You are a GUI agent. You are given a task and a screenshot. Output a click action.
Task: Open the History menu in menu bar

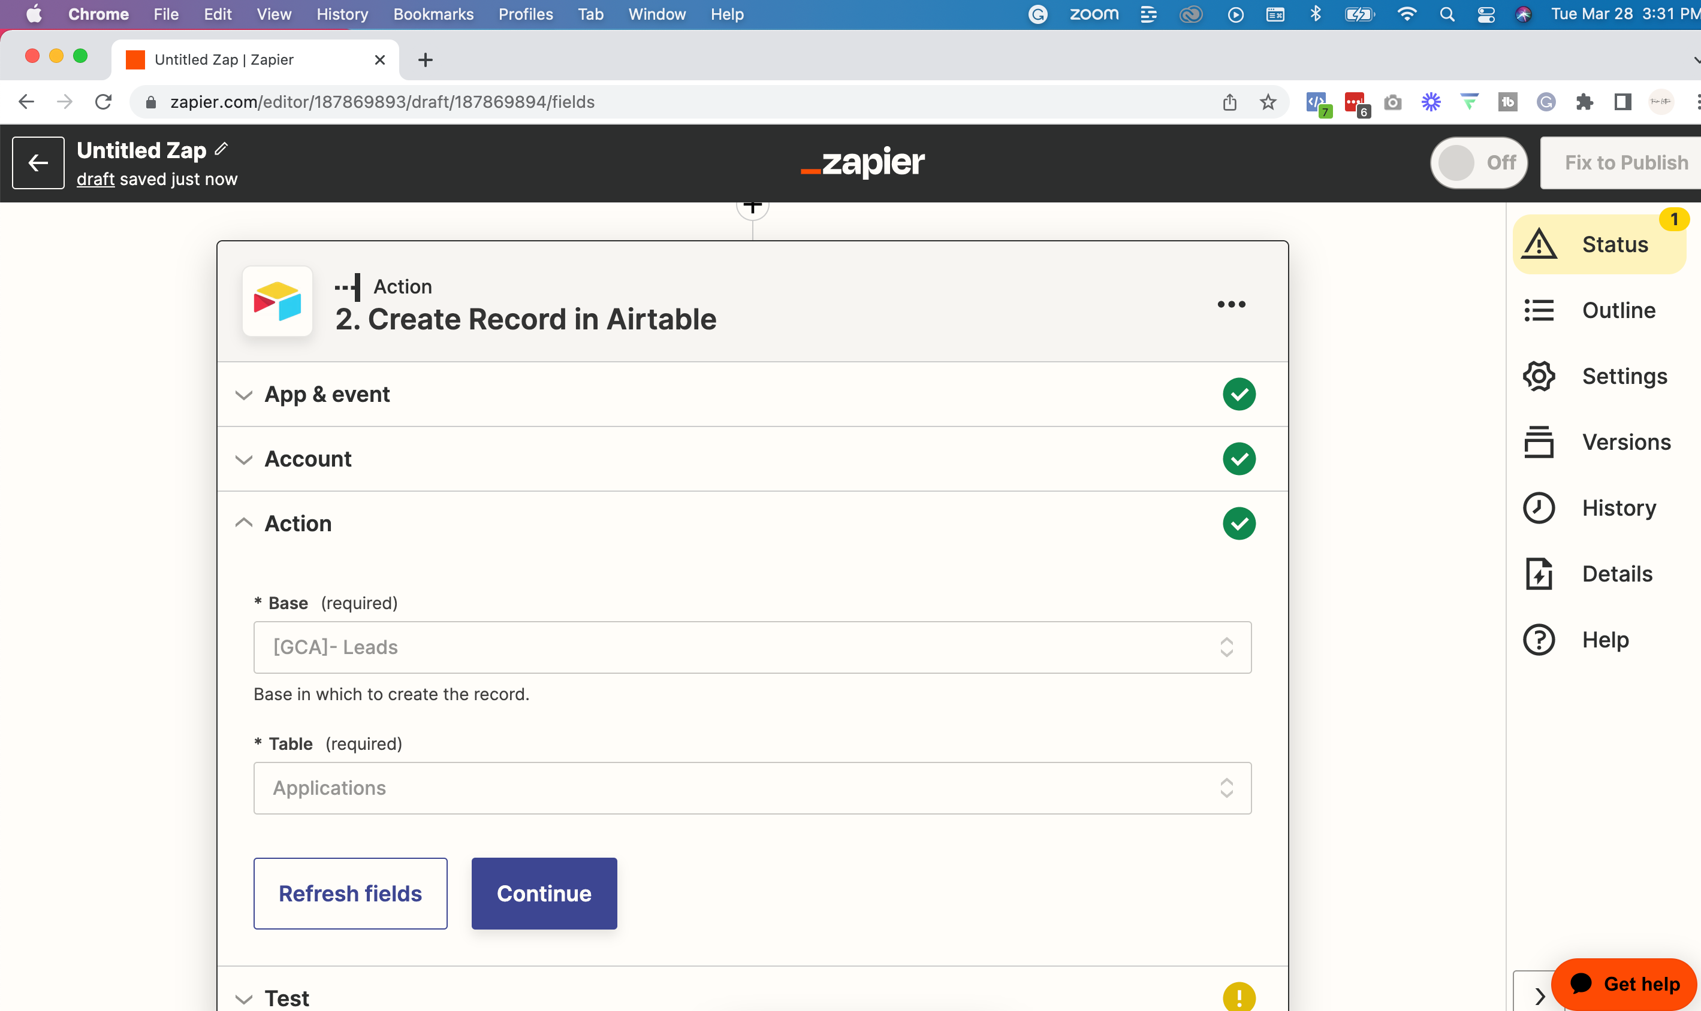click(342, 14)
